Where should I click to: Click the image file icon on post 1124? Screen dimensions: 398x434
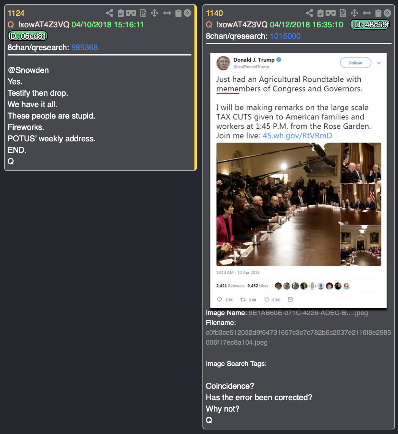tap(143, 13)
